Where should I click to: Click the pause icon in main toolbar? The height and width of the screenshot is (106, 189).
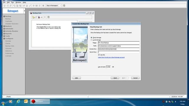43,6
